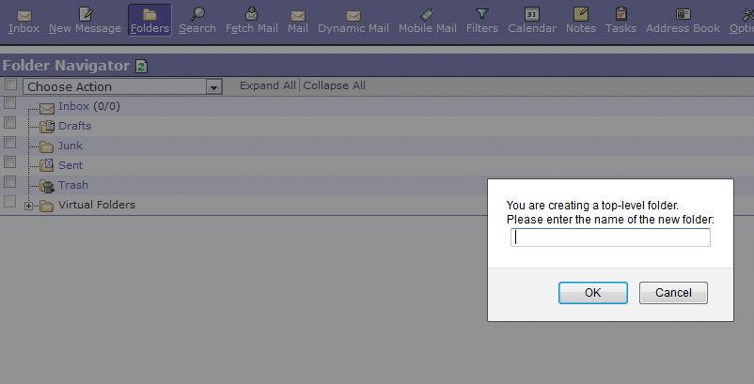Focus the new folder name text field
This screenshot has width=754, height=384.
pos(610,238)
